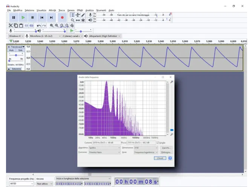The height and width of the screenshot is (187, 249).
Task: Skip to start of the track
Action: [x=42, y=17]
